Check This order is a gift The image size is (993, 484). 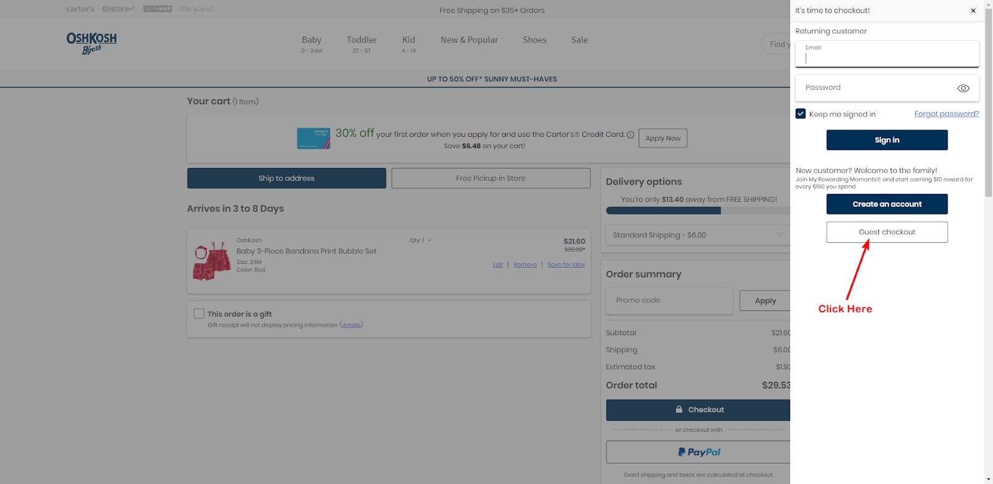click(x=199, y=314)
